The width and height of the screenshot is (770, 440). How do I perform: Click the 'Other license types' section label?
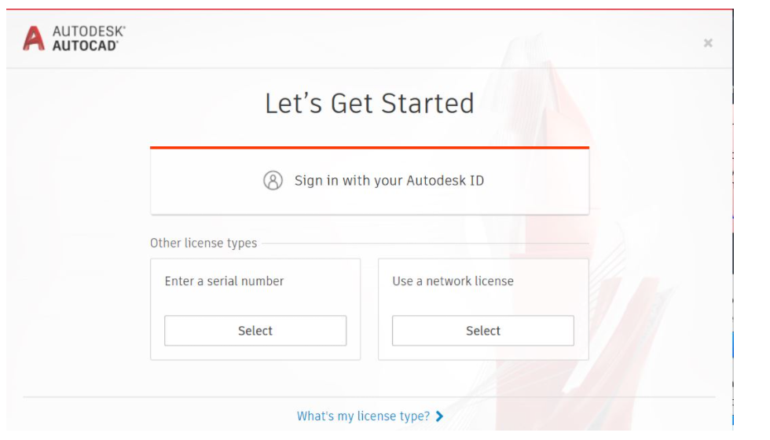tap(203, 244)
